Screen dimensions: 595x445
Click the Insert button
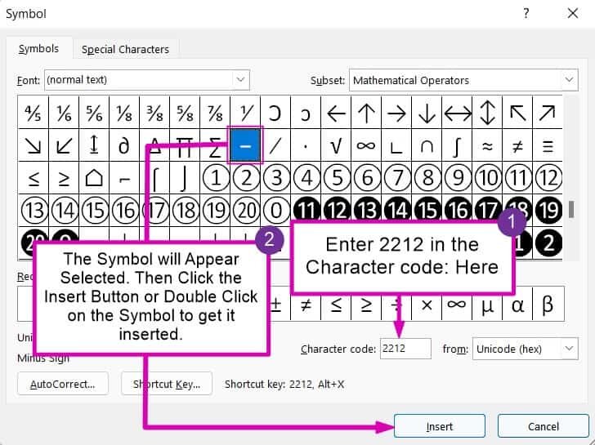point(440,426)
